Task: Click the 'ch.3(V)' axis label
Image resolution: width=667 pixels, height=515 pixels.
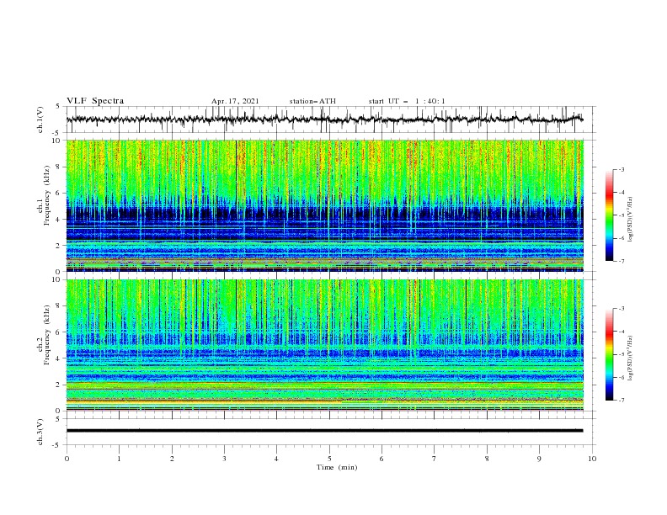Action: [40, 432]
